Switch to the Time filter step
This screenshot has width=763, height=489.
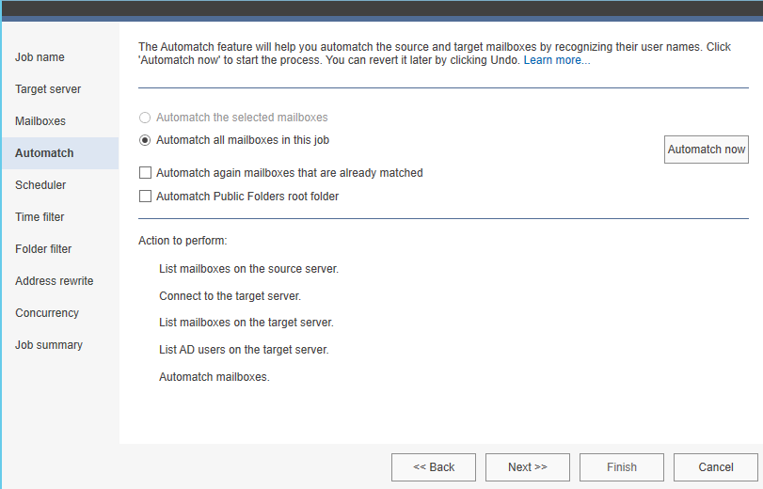click(40, 217)
